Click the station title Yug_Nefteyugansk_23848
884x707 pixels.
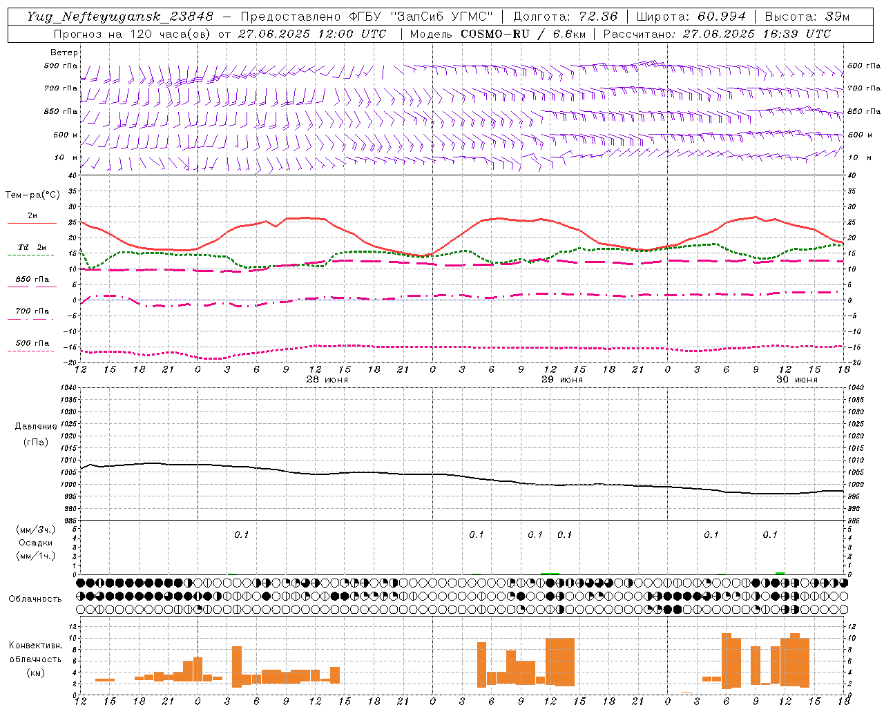pyautogui.click(x=120, y=17)
